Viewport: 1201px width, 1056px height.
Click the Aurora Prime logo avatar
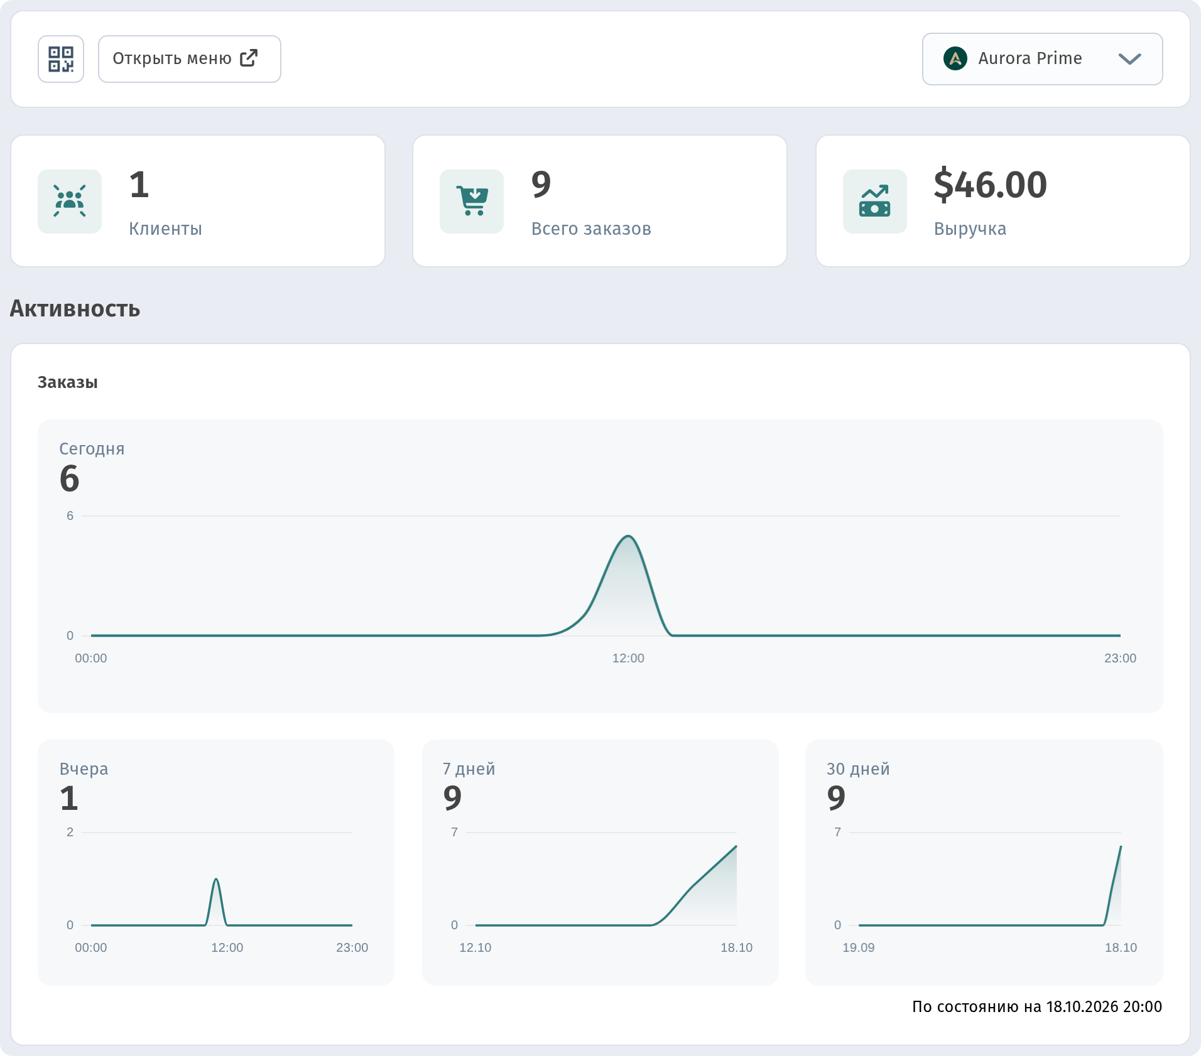point(955,58)
